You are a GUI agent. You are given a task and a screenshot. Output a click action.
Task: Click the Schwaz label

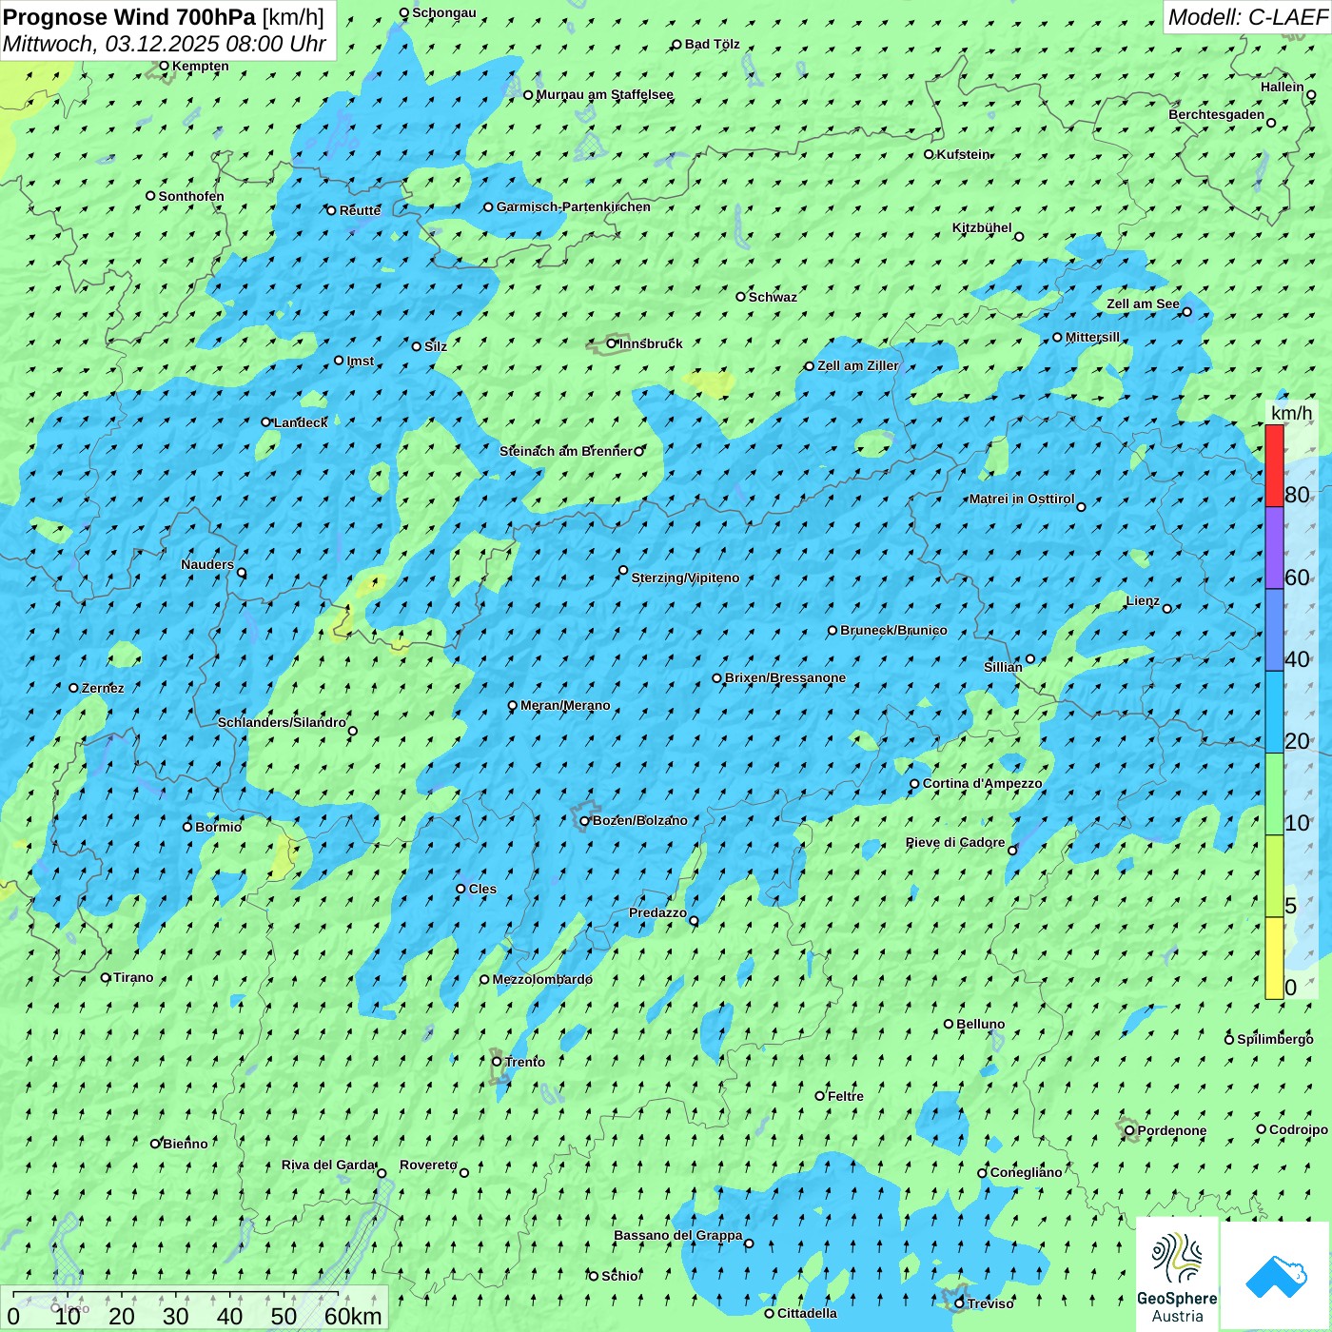coord(773,297)
